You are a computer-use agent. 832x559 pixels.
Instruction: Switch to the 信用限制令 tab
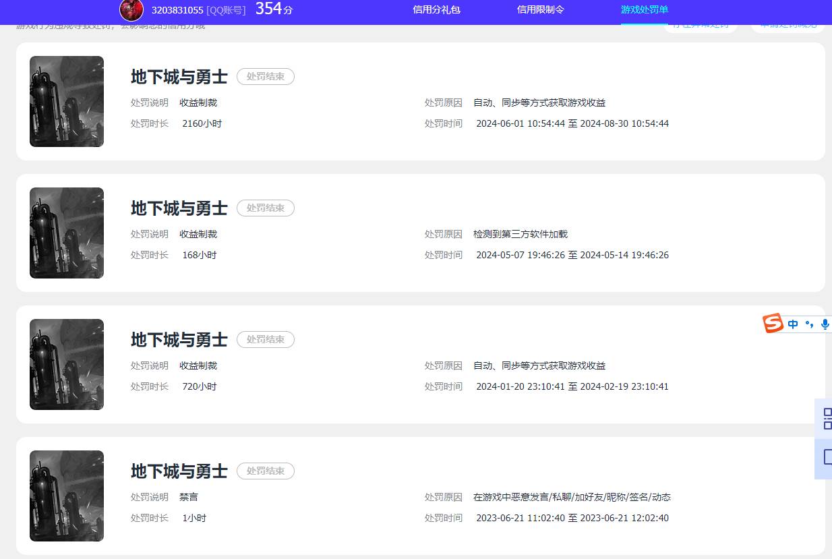pyautogui.click(x=540, y=10)
